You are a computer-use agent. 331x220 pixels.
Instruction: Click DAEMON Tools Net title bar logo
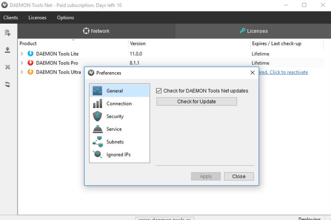[5, 5]
